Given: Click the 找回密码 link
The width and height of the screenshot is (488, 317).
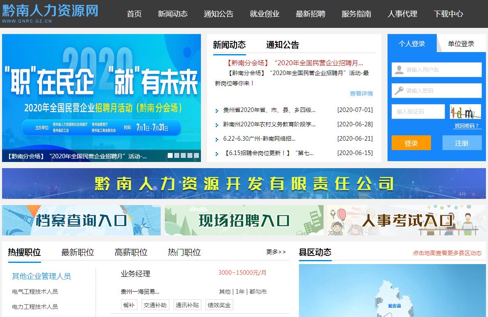Looking at the screenshot, I should pyautogui.click(x=467, y=125).
